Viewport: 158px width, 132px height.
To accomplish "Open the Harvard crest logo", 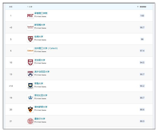I will tap(30, 39).
